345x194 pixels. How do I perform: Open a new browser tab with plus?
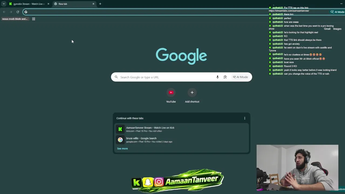(x=100, y=4)
